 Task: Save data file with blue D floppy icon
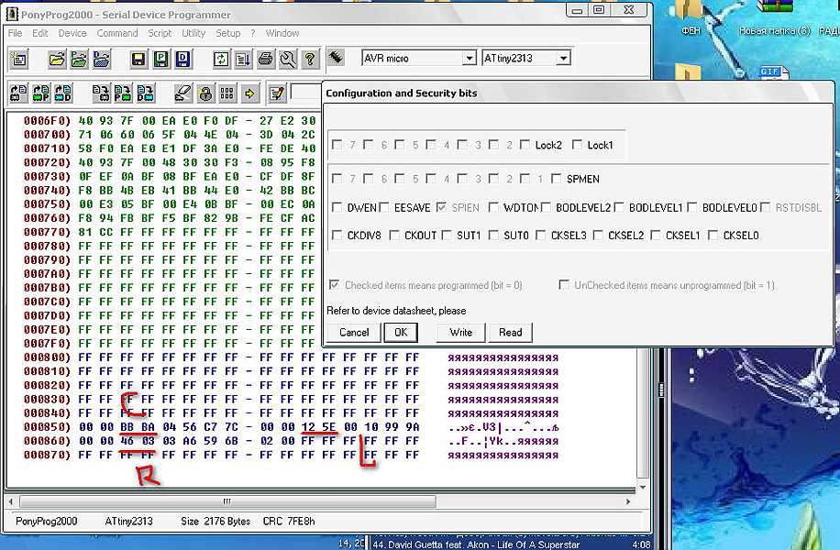point(183,59)
